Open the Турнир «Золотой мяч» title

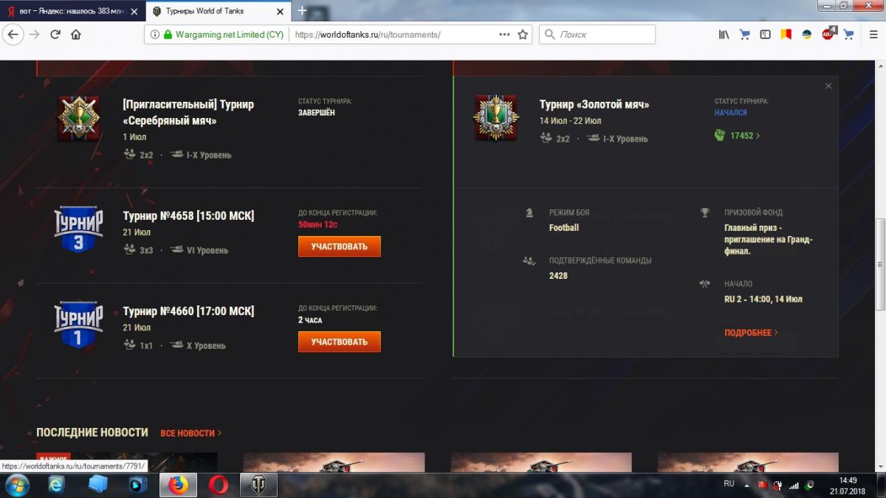coord(594,105)
